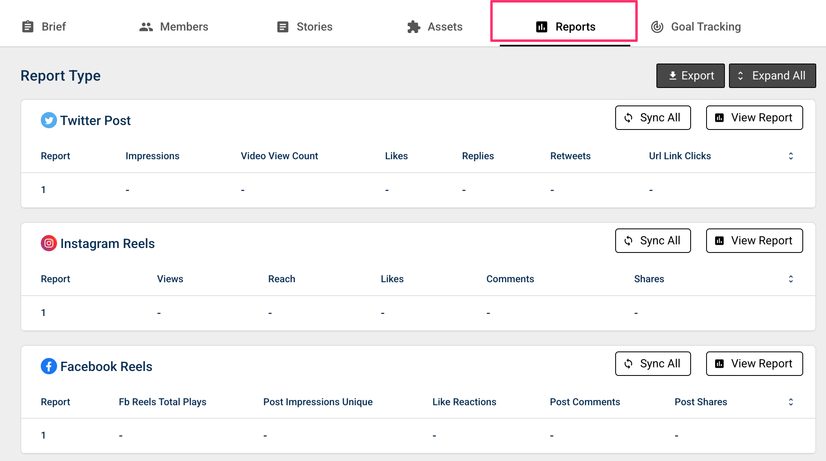The image size is (826, 461).
Task: Click the Post Comments column header
Action: (585, 402)
